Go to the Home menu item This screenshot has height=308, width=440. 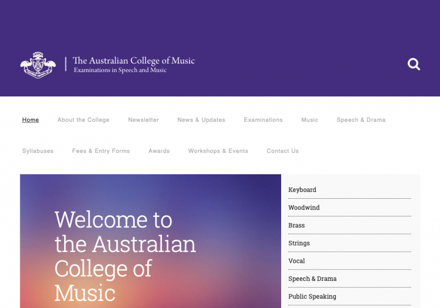[31, 120]
